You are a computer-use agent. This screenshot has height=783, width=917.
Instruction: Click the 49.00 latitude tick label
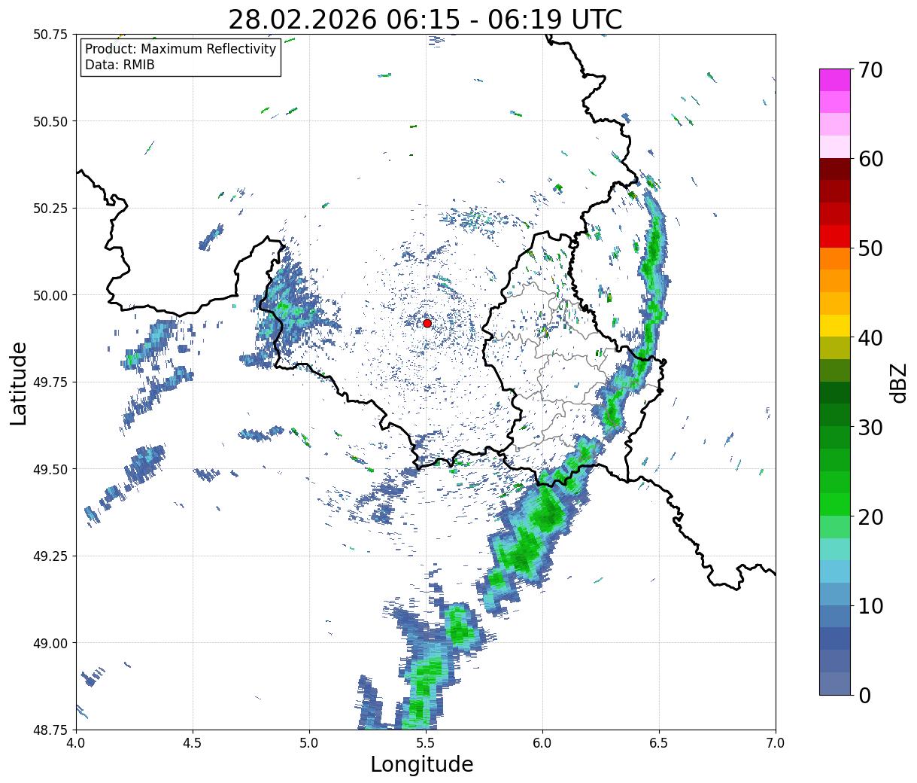click(x=50, y=643)
